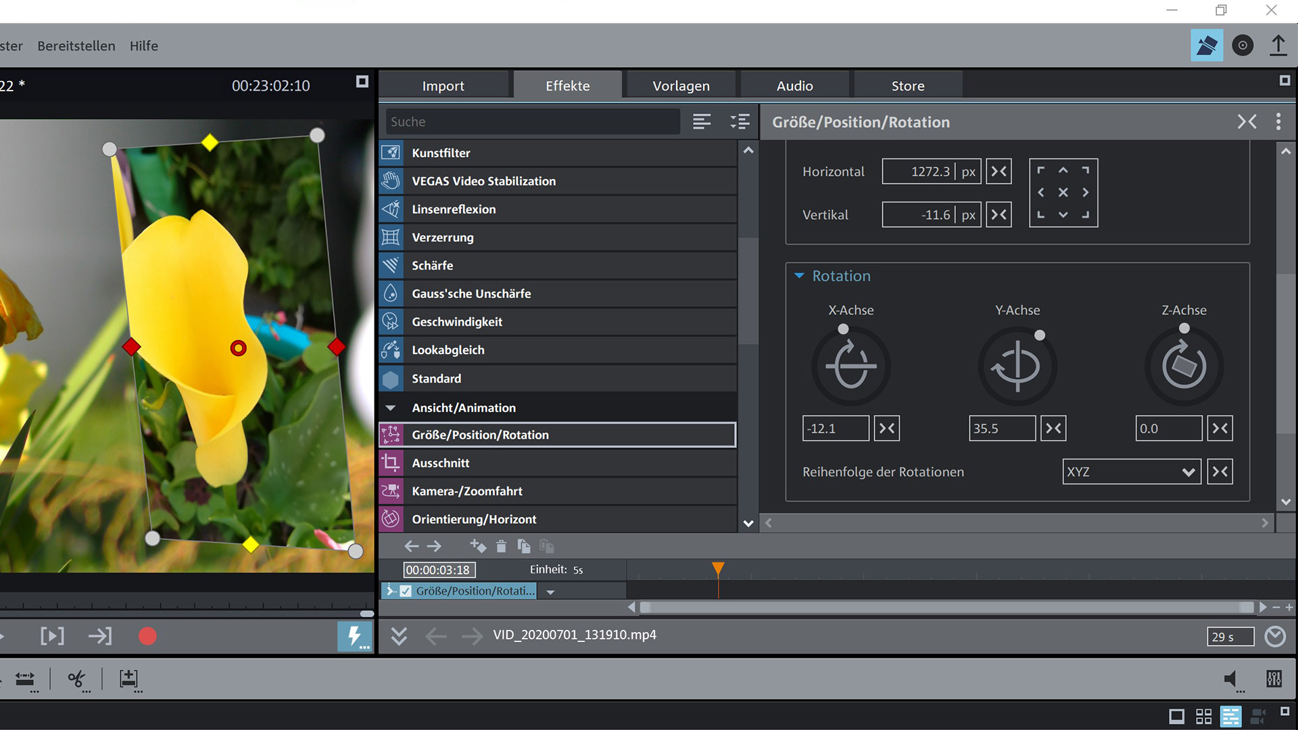Switch to the Vorlagen tab
Screen dimensions: 1298x730
point(681,86)
